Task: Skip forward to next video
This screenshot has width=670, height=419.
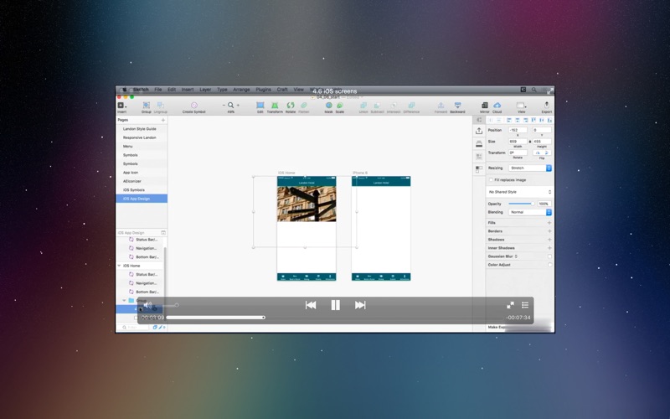Action: (360, 305)
